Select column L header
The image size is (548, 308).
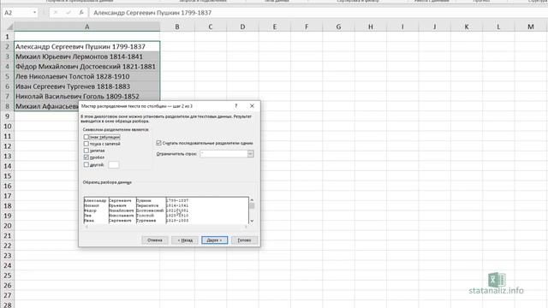[x=498, y=27]
